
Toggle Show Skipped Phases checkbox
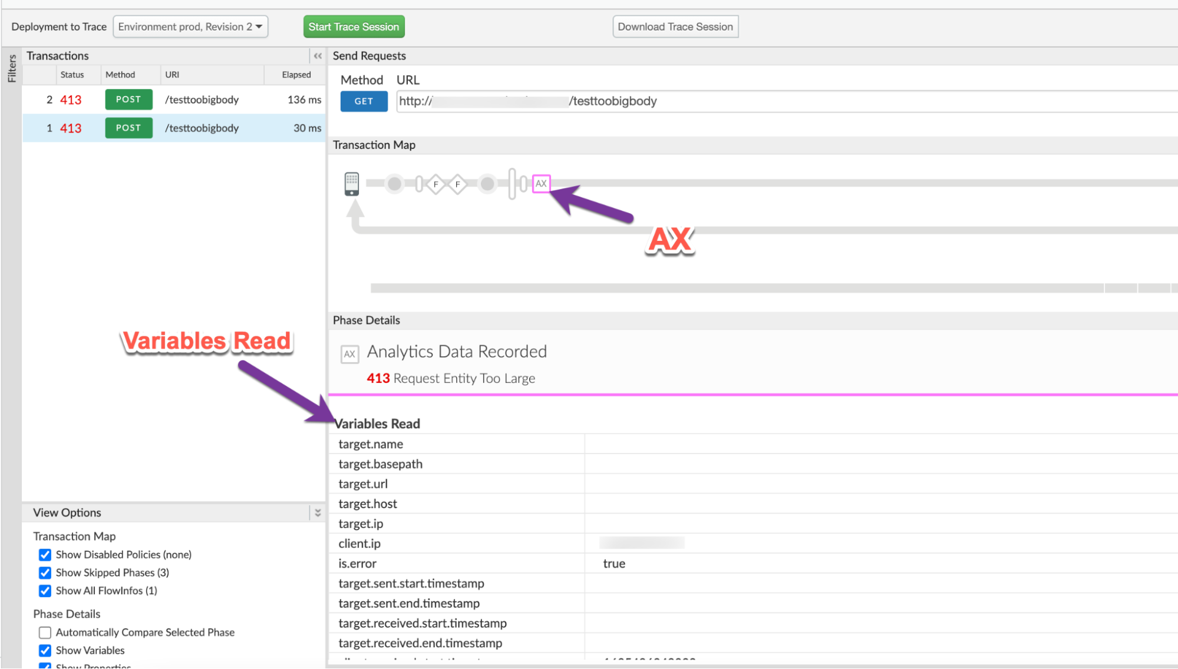click(45, 573)
